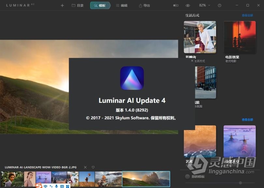This screenshot has height=188, width=264.
Task: Click the IME microphone voice input icon
Action: 57,186
